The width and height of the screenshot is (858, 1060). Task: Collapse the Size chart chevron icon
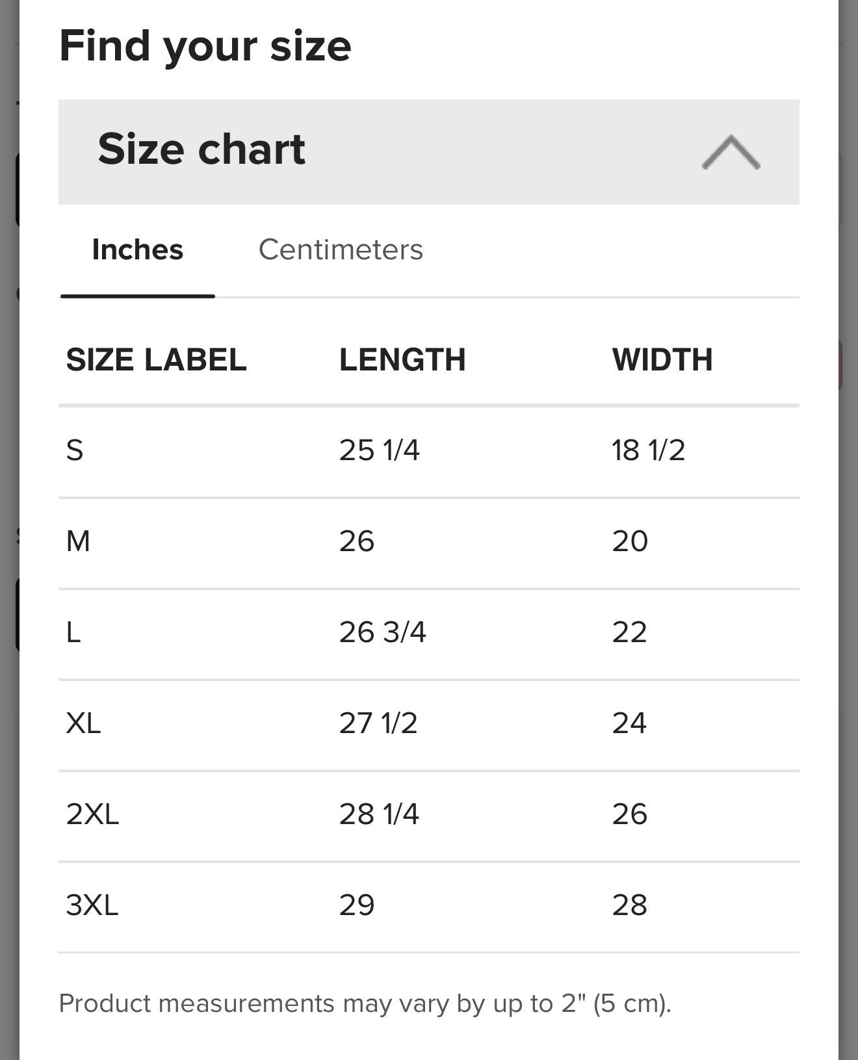pos(731,152)
